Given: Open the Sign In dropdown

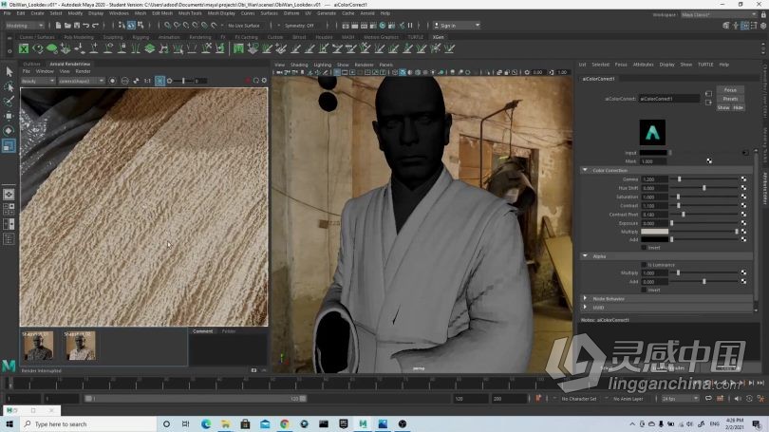Looking at the screenshot, I should 457,26.
